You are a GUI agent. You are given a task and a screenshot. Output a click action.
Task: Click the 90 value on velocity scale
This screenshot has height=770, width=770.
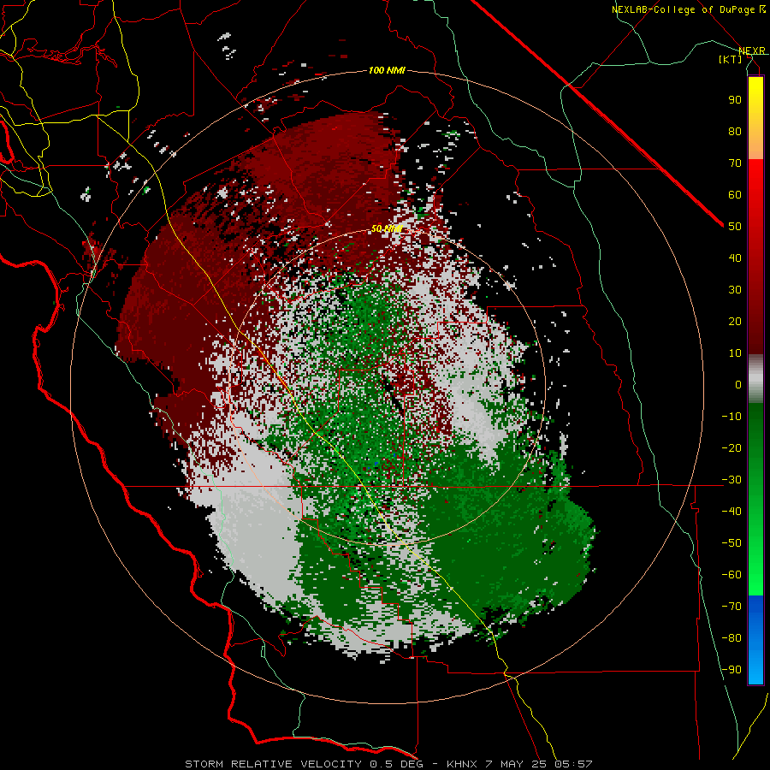pyautogui.click(x=735, y=100)
